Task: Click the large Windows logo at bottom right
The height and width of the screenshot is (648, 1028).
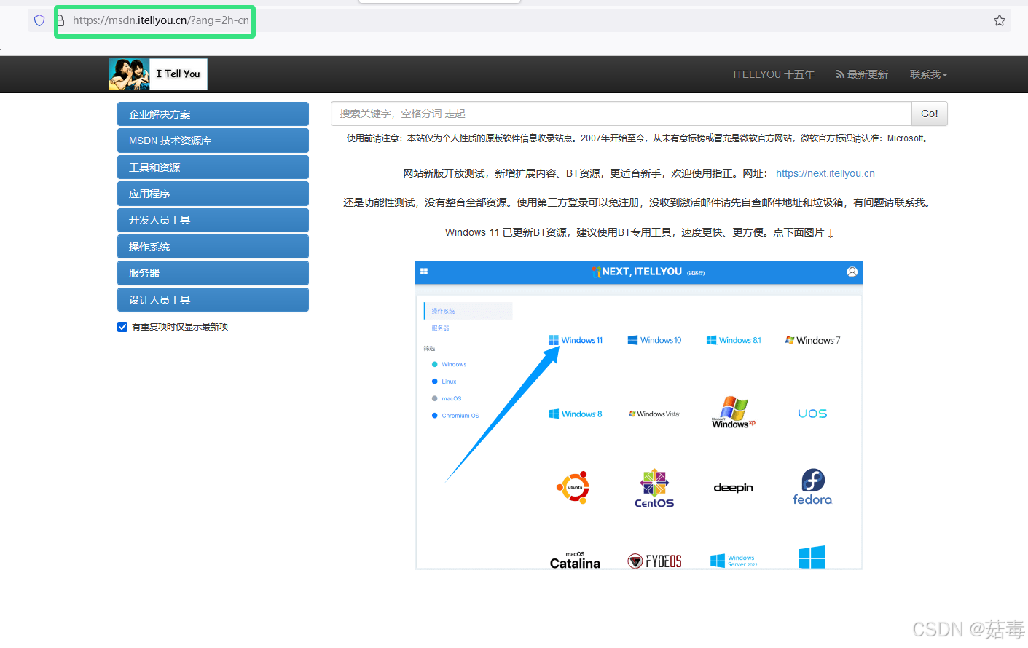Action: [x=812, y=557]
